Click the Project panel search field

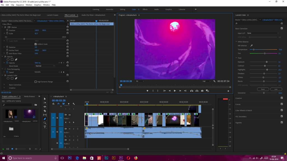pos(17,105)
